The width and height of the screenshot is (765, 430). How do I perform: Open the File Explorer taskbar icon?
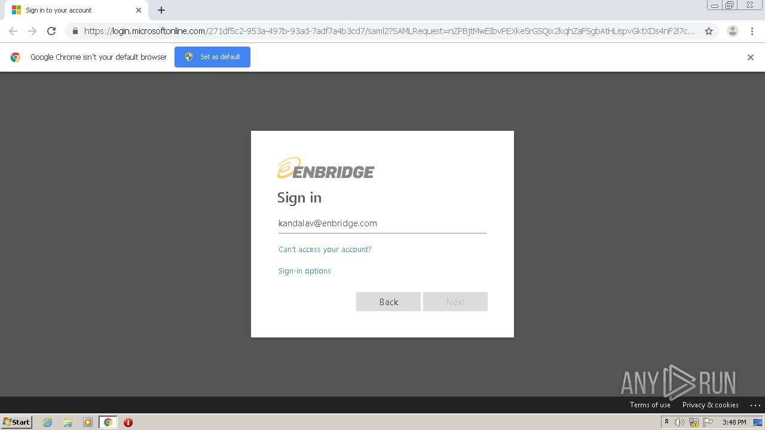[68, 422]
